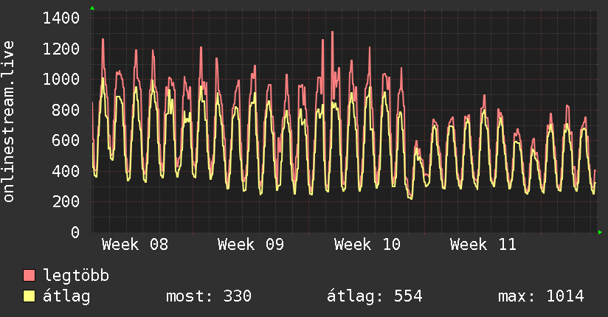Click the green arrow atop y-axis
608x317 pixels.
(x=92, y=8)
